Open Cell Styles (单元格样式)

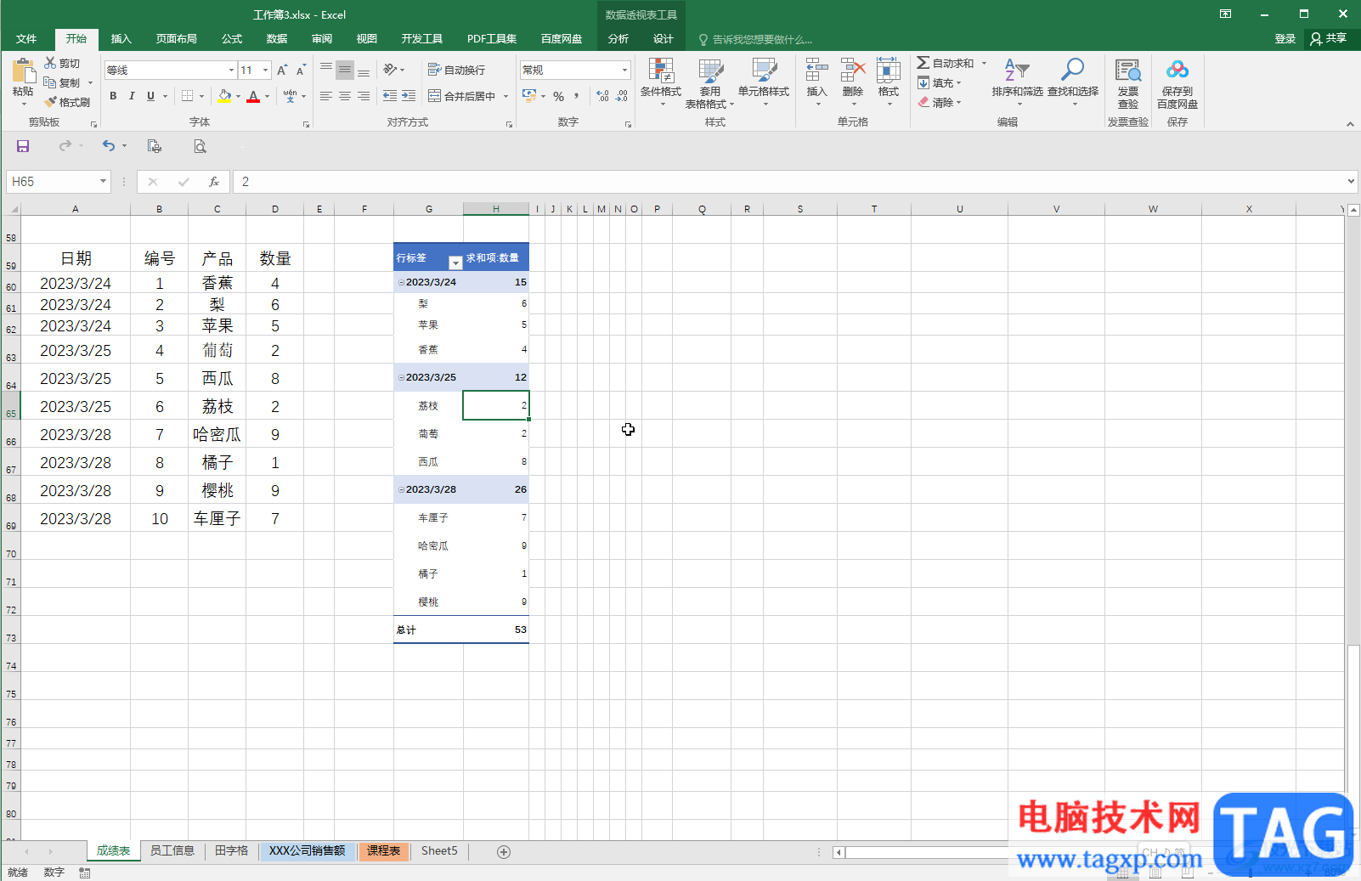pos(764,82)
